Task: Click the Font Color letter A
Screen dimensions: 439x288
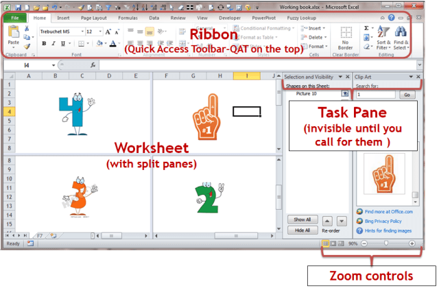Action: [112, 43]
